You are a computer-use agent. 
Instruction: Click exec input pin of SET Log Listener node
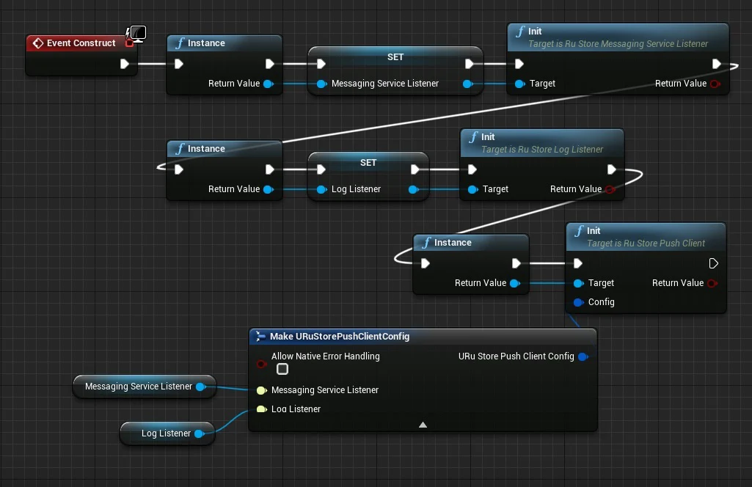[321, 169]
